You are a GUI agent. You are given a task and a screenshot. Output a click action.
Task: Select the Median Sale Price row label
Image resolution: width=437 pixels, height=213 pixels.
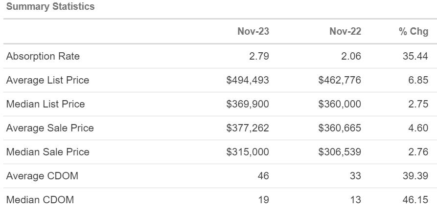tap(48, 152)
